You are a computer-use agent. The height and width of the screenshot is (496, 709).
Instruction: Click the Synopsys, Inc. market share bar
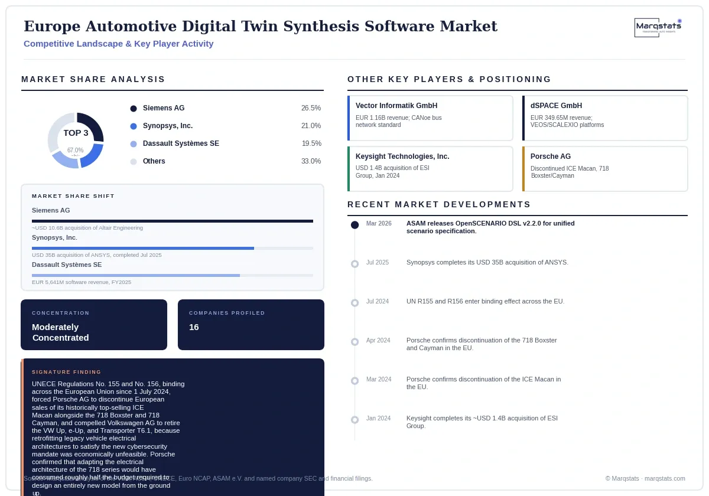coord(173,249)
